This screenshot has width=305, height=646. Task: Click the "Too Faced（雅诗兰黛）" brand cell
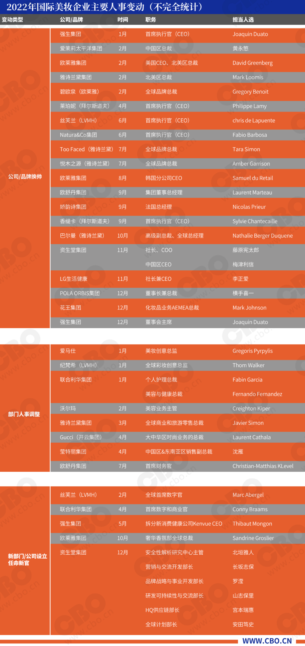(x=86, y=149)
